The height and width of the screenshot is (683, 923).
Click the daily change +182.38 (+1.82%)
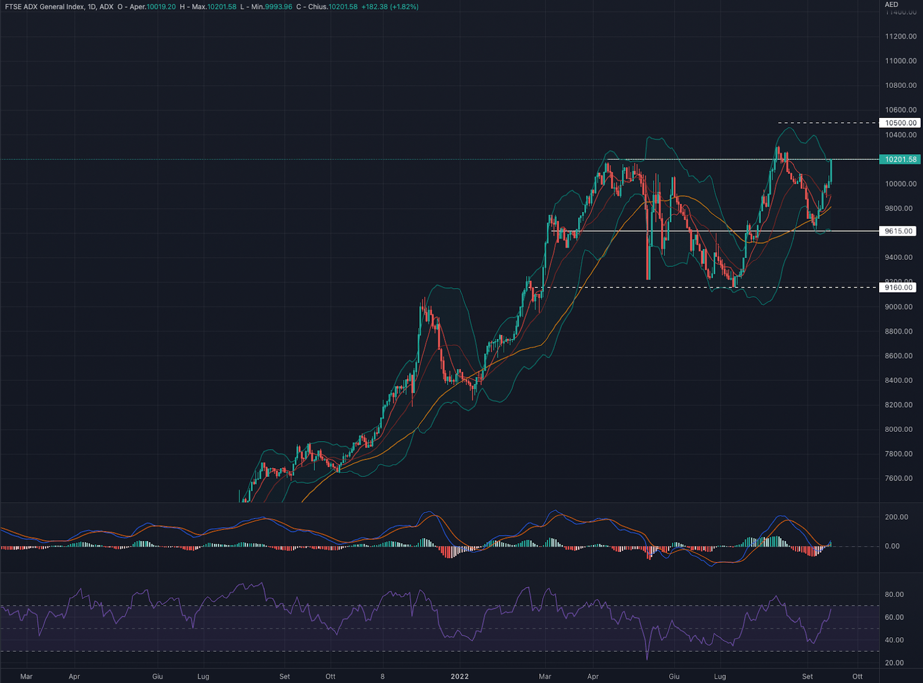[x=390, y=7]
